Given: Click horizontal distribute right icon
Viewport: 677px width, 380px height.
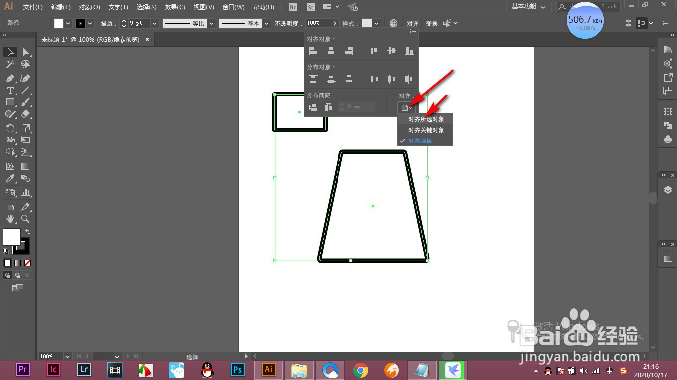Looking at the screenshot, I should coord(409,79).
